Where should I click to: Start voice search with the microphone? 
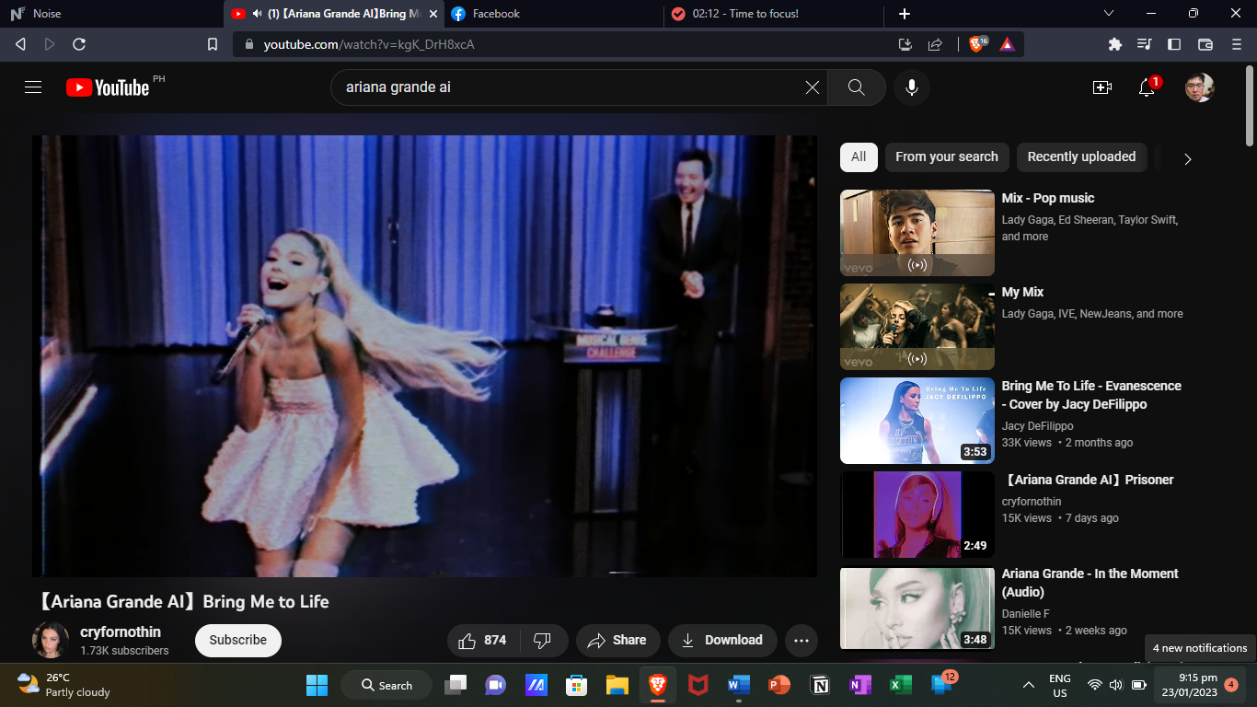[912, 87]
